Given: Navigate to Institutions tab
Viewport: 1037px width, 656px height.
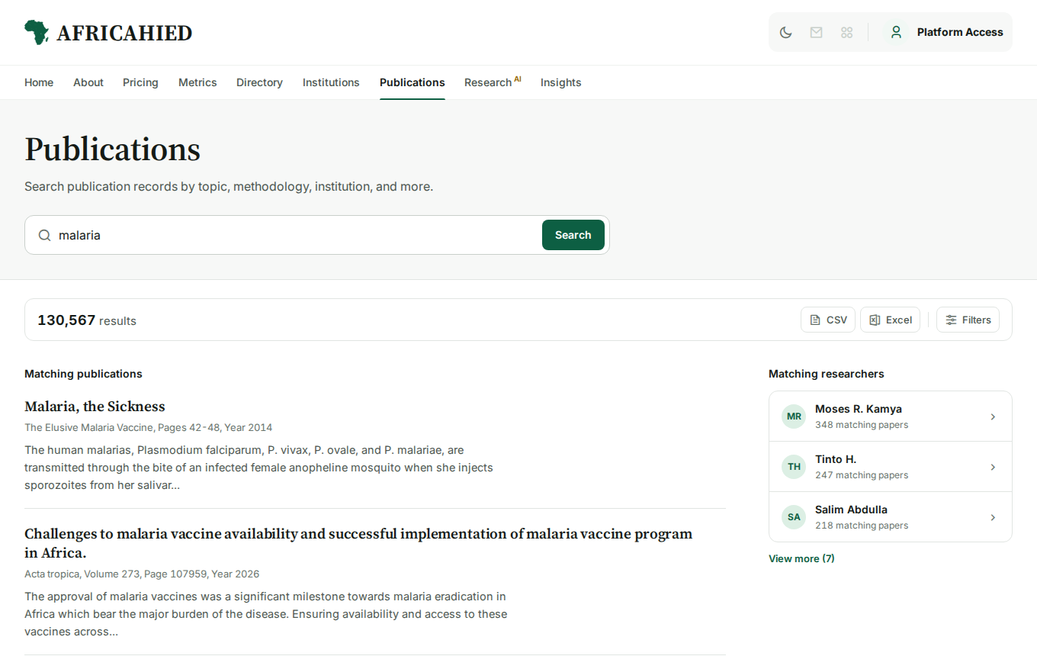Looking at the screenshot, I should pos(331,82).
